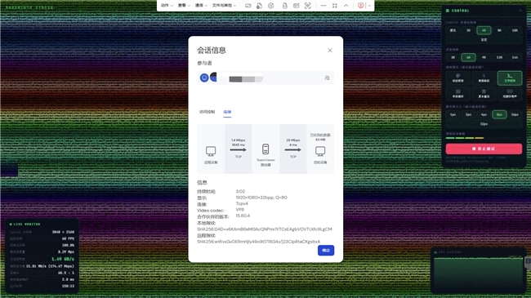The image size is (531, 298).
Task: Click the 28 Mbps TCP connection arrow
Action: 293,149
